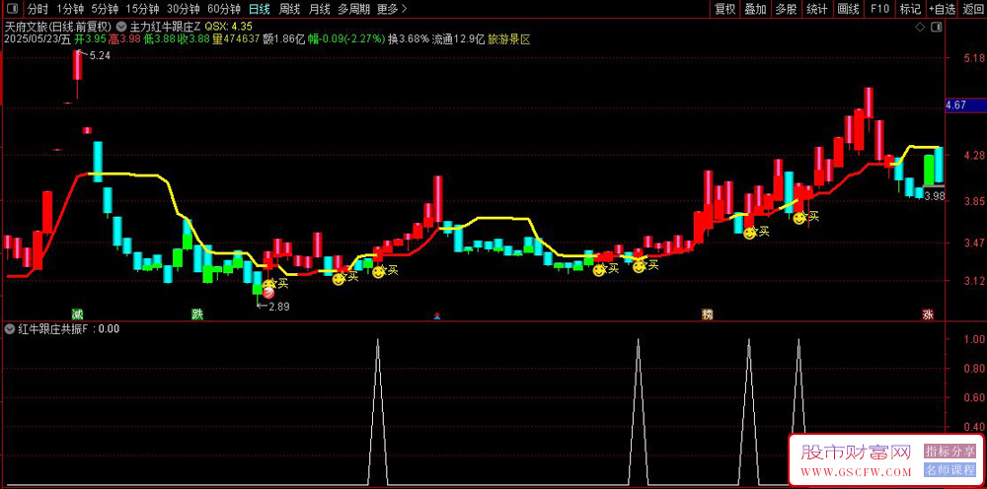Click the green 减 event marker
This screenshot has height=489, width=987.
pos(77,314)
